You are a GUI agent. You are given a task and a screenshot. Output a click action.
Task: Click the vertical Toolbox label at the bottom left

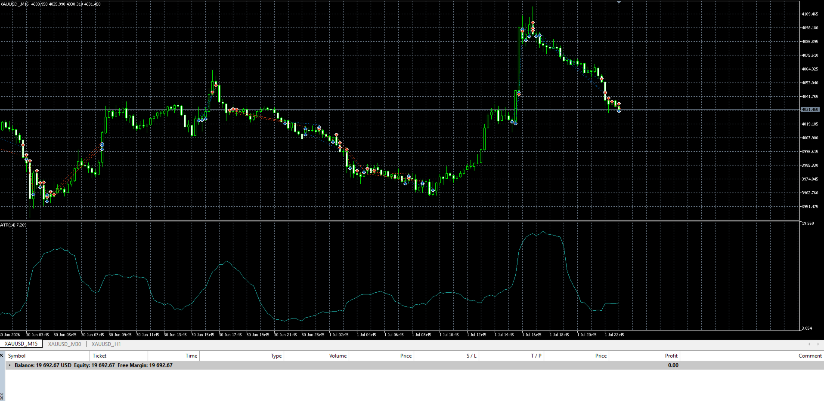(2, 396)
